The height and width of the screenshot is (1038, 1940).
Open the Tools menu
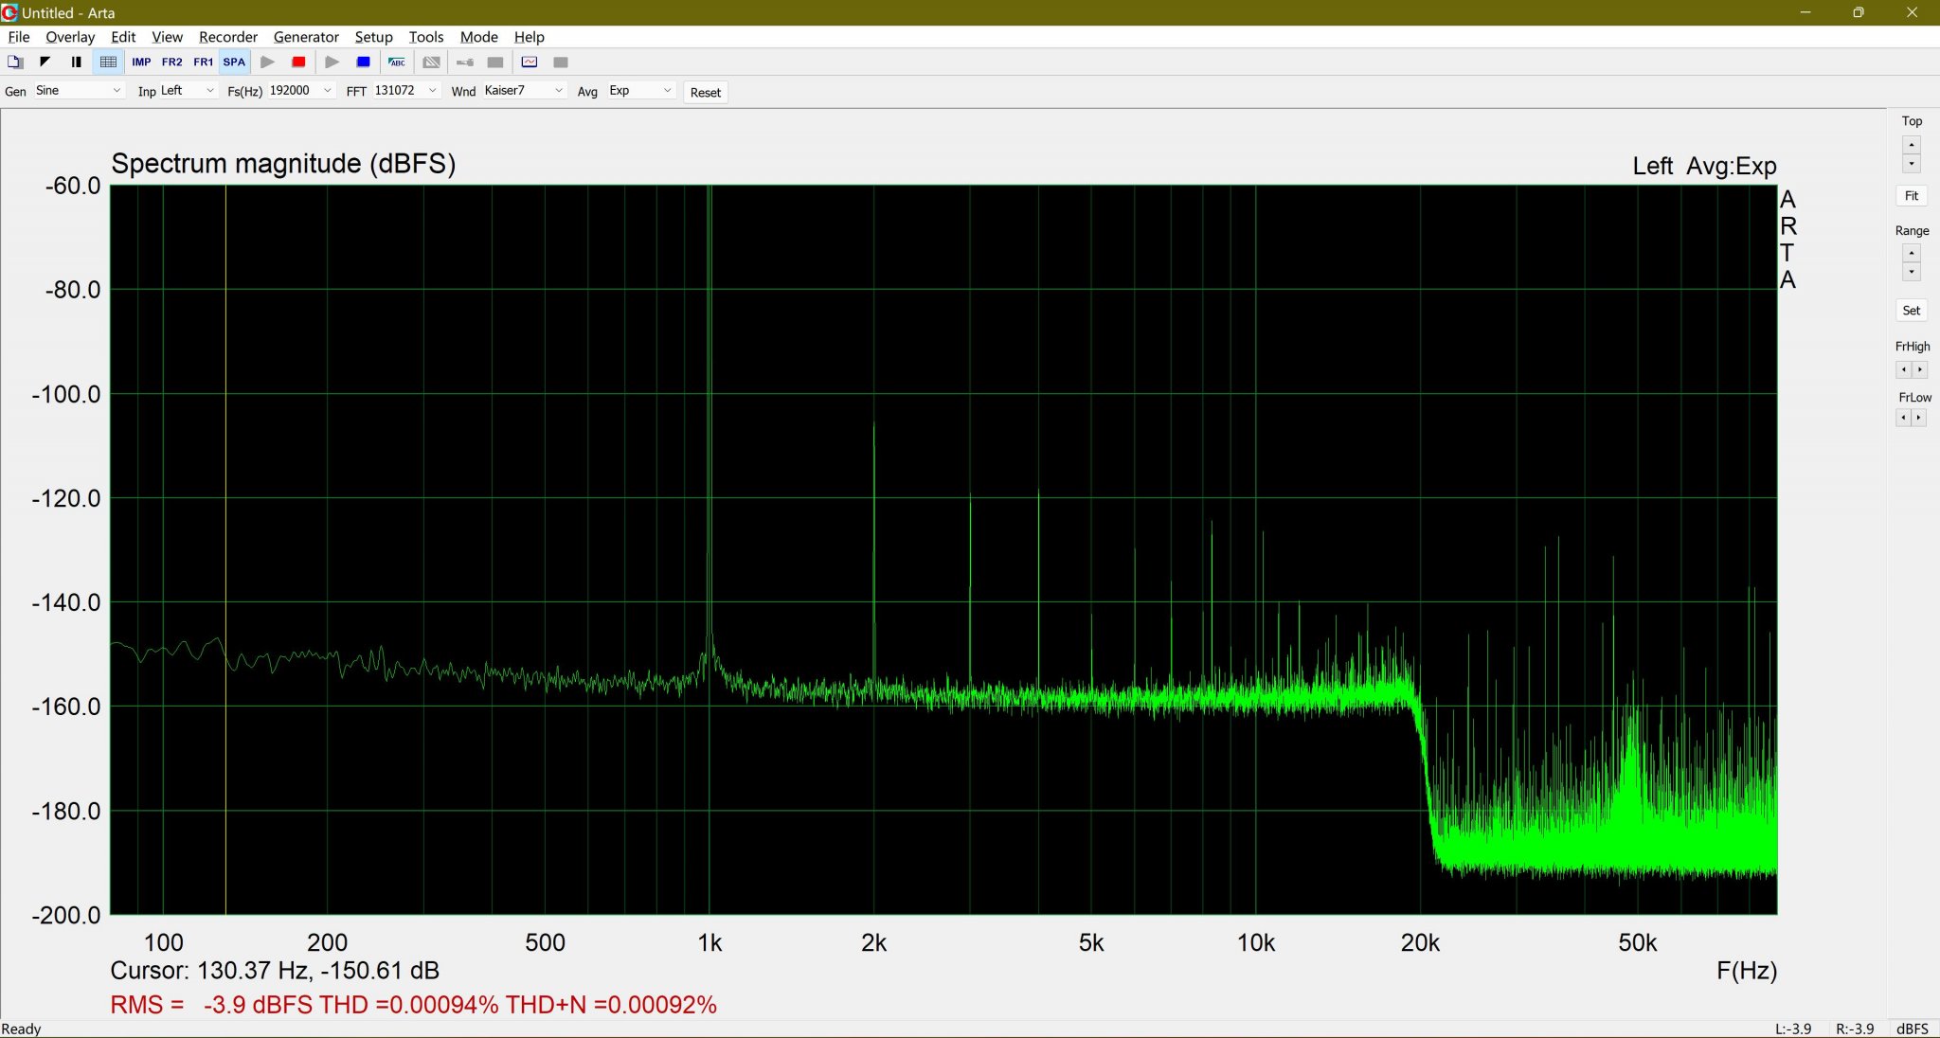pos(426,37)
